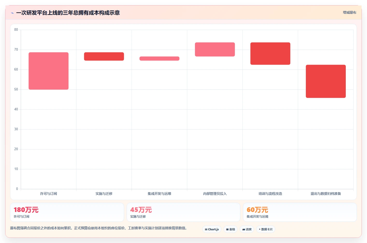Click the 内部管理员投入 x-axis label
Screen dimensions: 367x243
pyautogui.click(x=215, y=194)
